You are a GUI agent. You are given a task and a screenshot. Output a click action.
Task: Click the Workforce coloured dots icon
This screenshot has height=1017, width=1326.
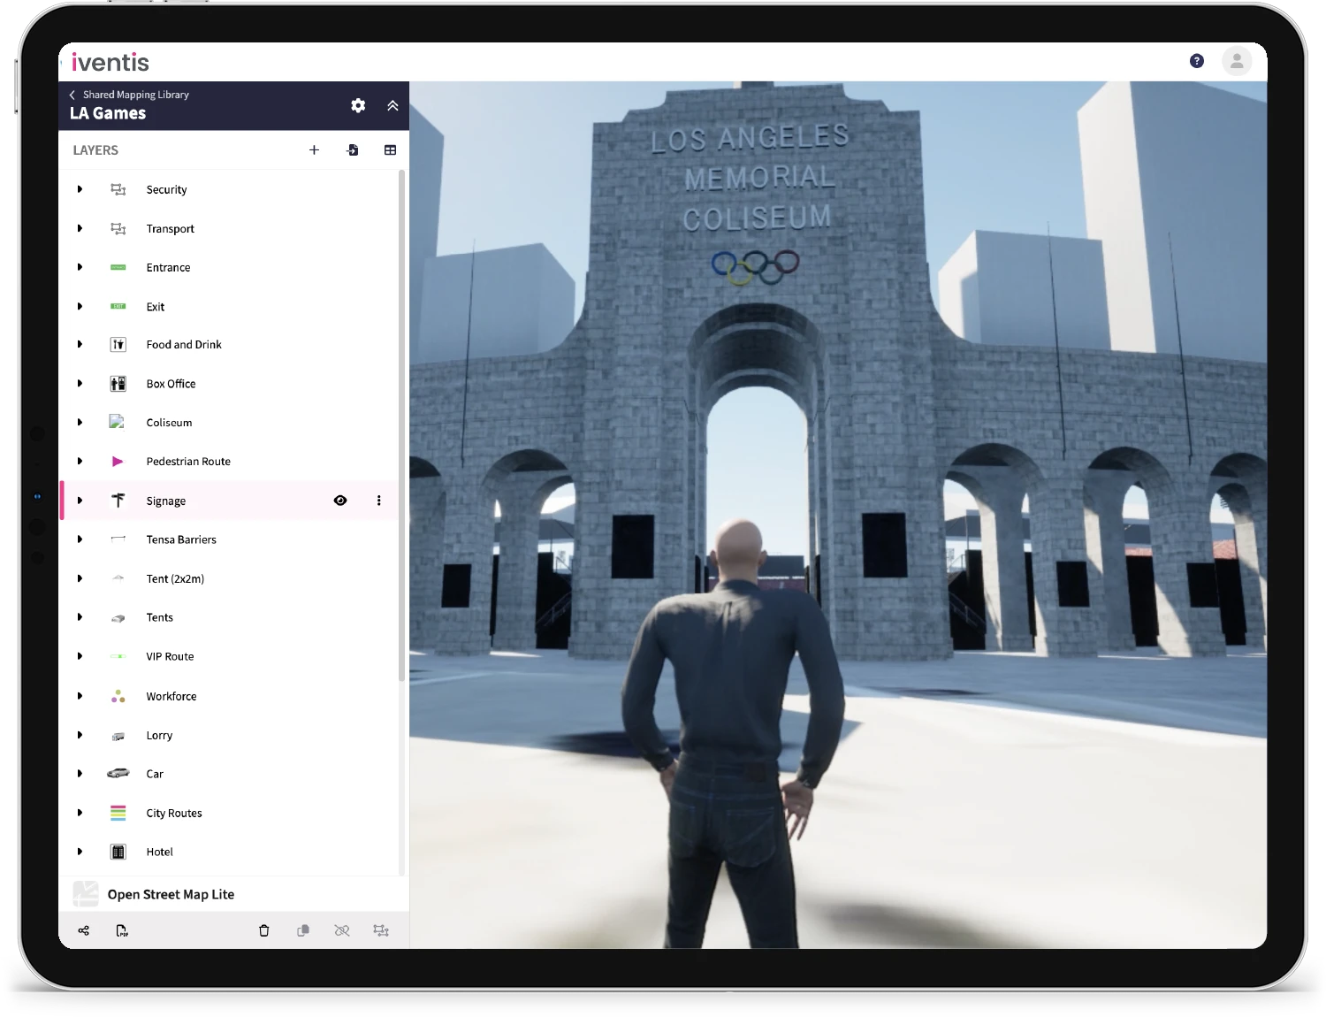click(x=118, y=696)
